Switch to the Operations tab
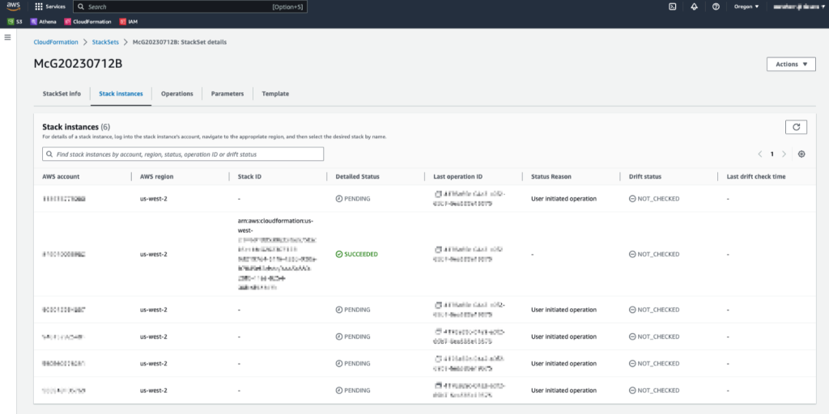The width and height of the screenshot is (829, 414). [177, 94]
